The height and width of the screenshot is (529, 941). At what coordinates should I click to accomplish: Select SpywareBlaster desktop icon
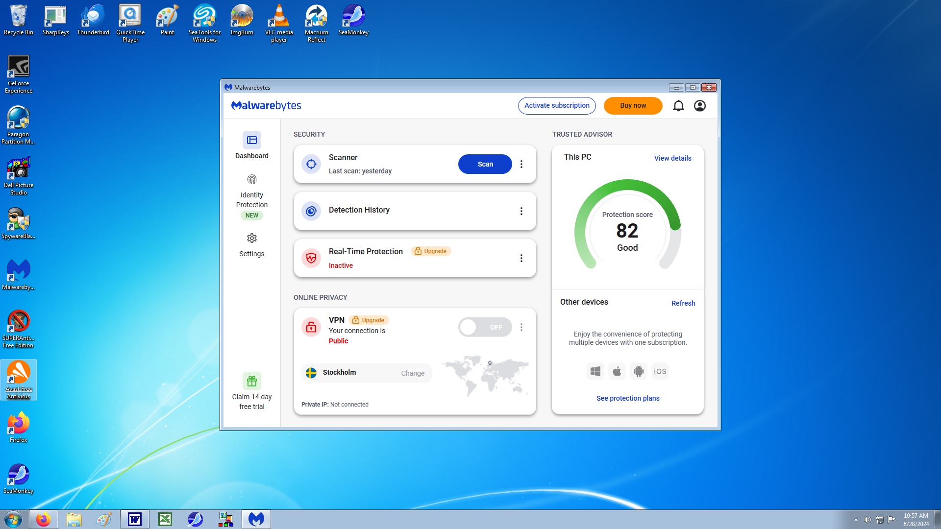19,223
